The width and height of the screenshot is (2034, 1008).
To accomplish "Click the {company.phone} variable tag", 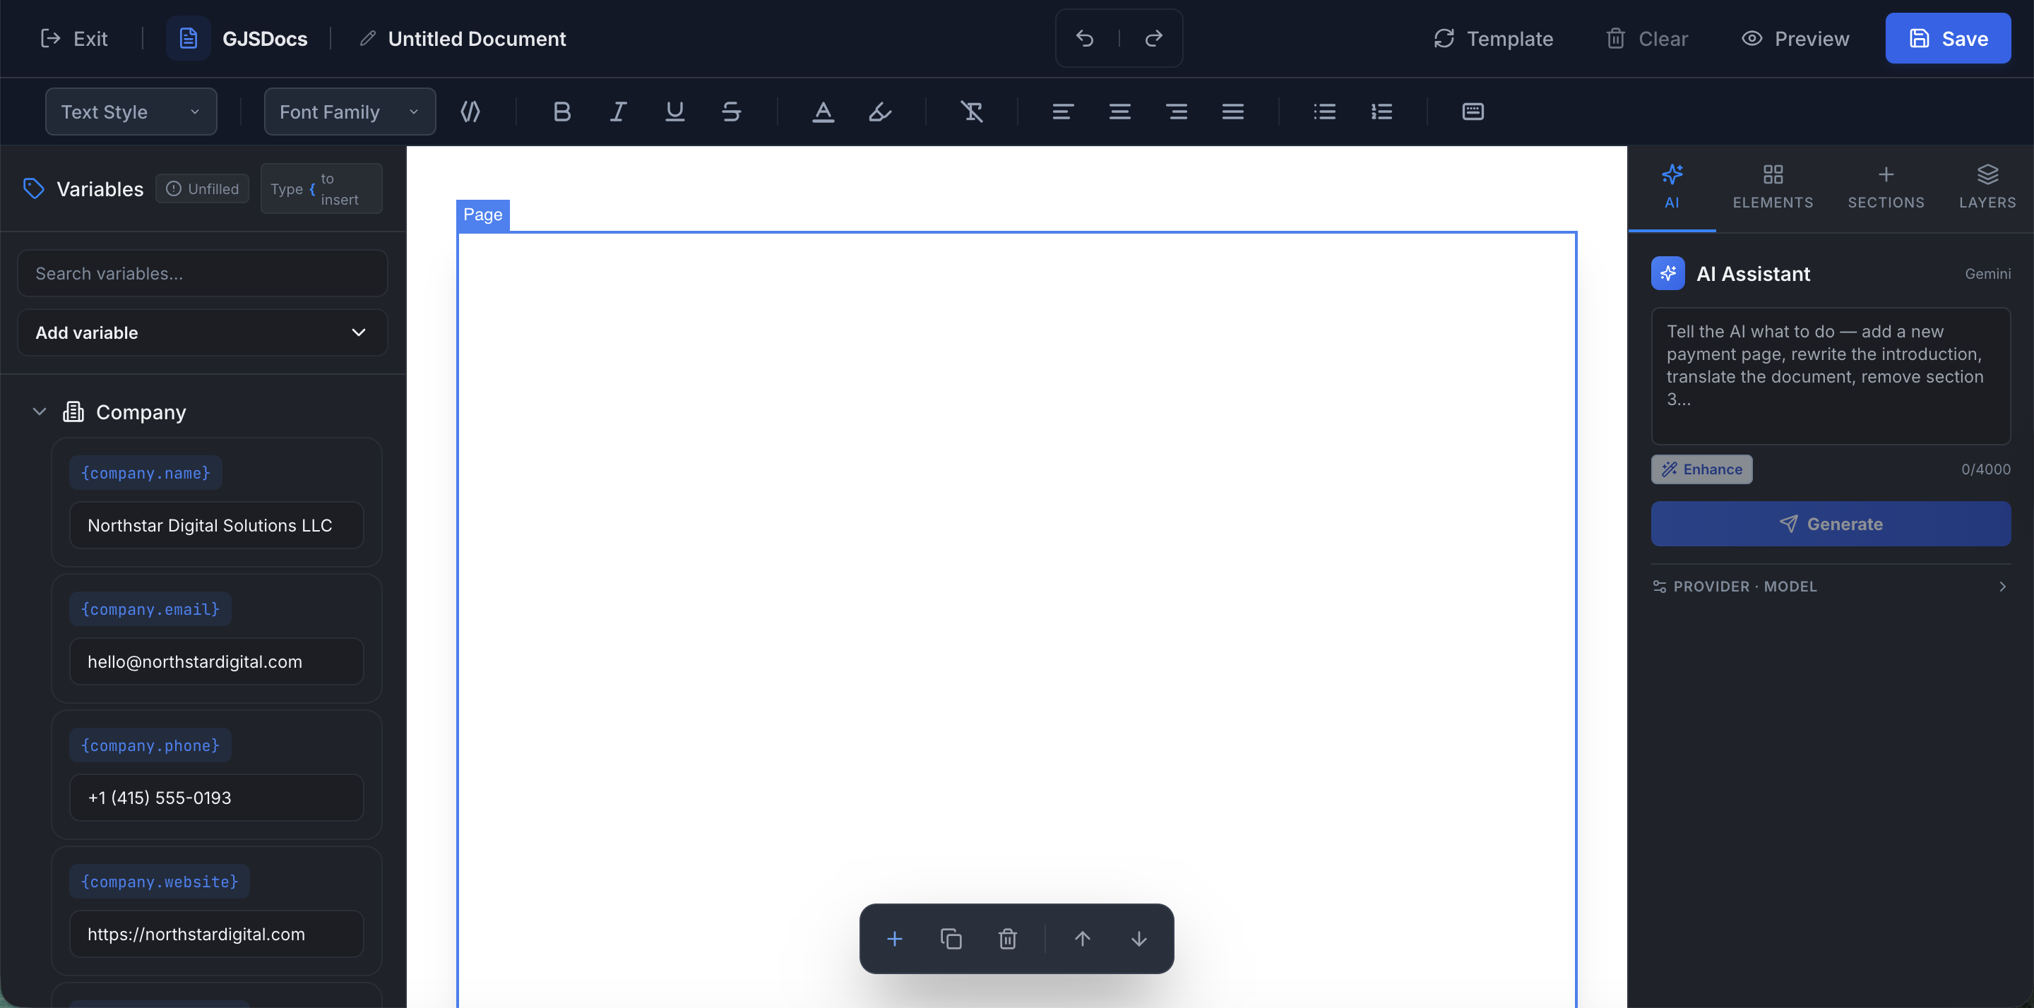I will pyautogui.click(x=150, y=745).
